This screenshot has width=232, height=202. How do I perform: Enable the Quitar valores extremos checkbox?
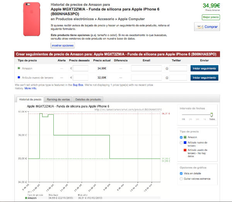point(181,179)
